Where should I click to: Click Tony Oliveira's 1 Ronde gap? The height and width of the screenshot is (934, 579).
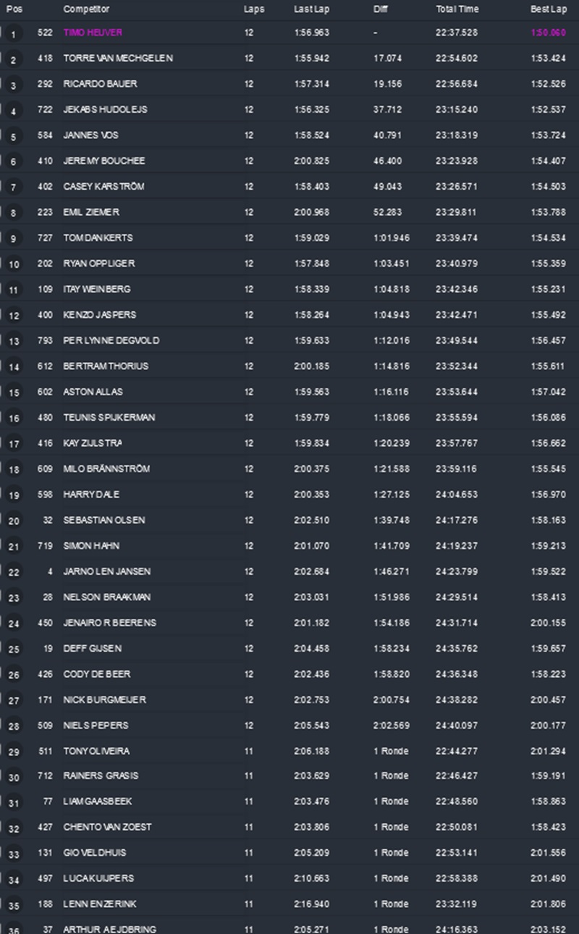point(391,752)
